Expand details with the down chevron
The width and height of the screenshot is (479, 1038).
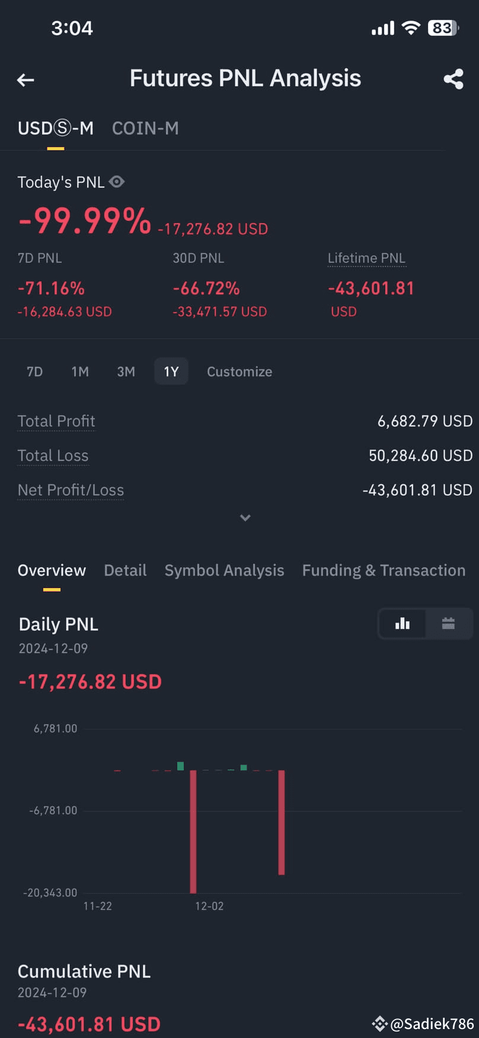tap(245, 518)
